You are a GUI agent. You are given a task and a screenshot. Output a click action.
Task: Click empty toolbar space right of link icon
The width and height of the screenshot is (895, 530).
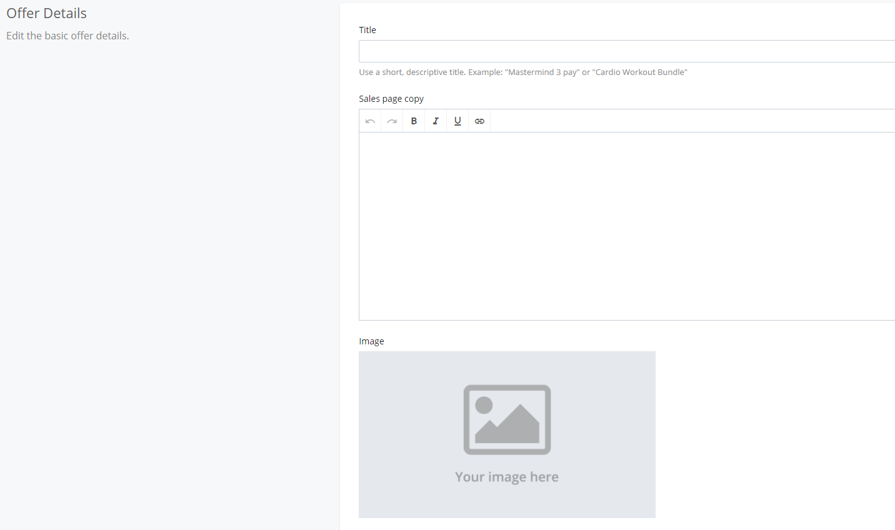click(x=687, y=121)
